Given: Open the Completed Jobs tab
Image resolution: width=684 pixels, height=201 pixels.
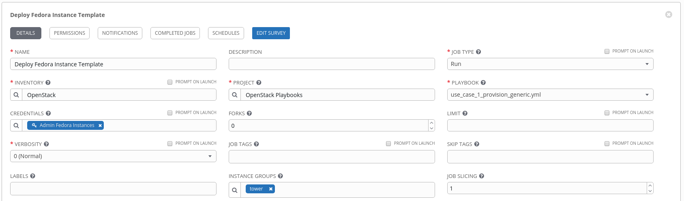Looking at the screenshot, I should (x=175, y=33).
